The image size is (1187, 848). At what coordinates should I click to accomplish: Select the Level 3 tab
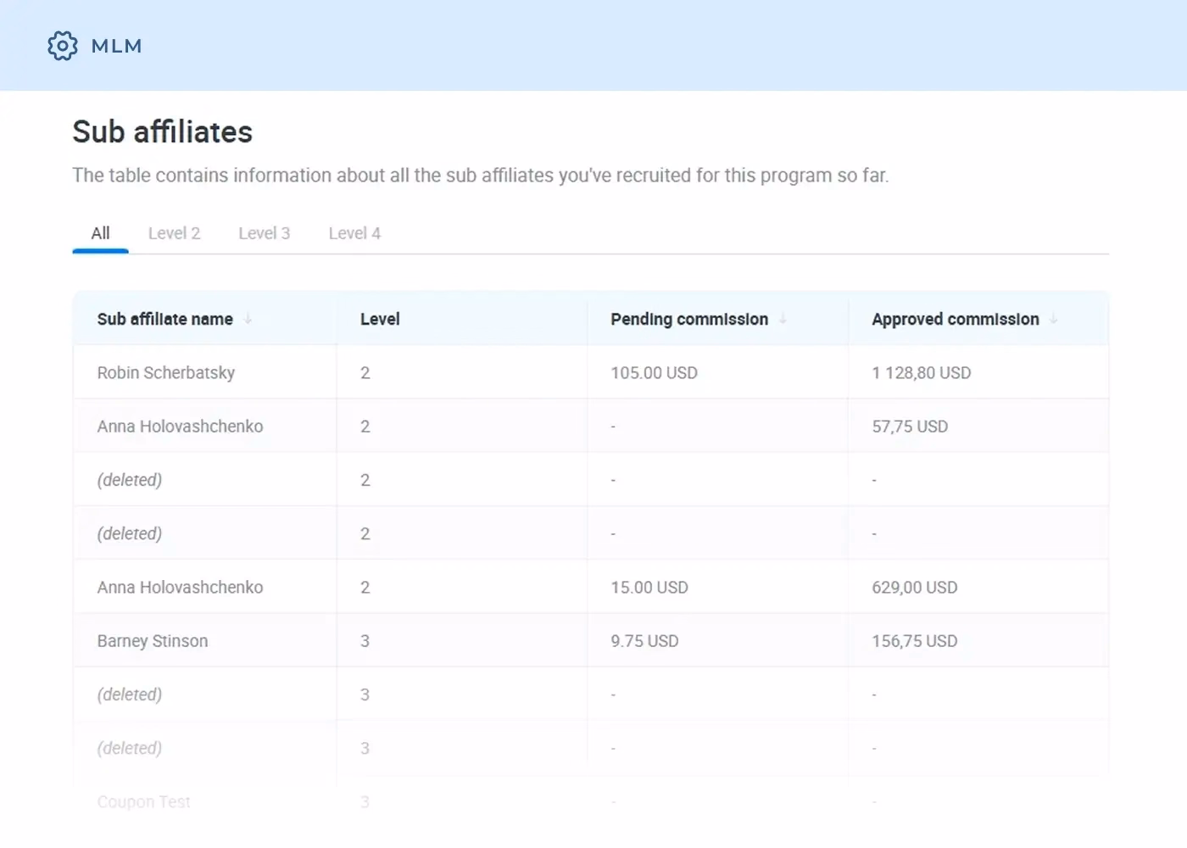264,233
